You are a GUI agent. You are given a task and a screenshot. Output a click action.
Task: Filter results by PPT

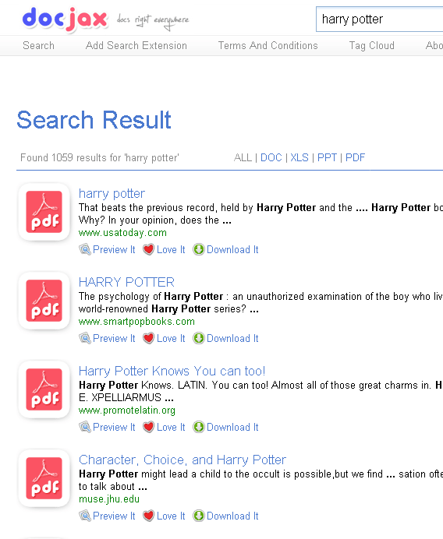(x=327, y=157)
